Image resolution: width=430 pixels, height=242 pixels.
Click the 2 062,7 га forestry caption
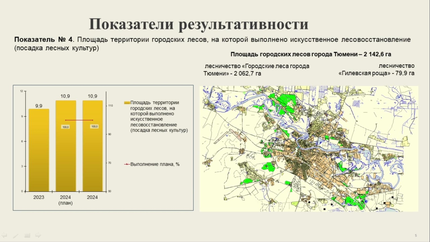(x=256, y=70)
